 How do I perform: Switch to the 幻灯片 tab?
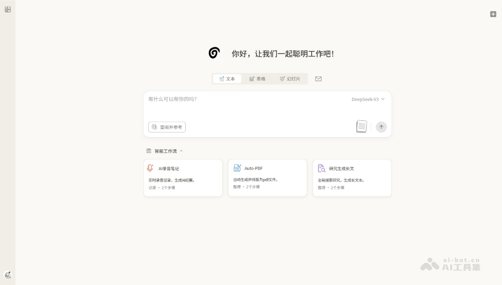pyautogui.click(x=290, y=79)
